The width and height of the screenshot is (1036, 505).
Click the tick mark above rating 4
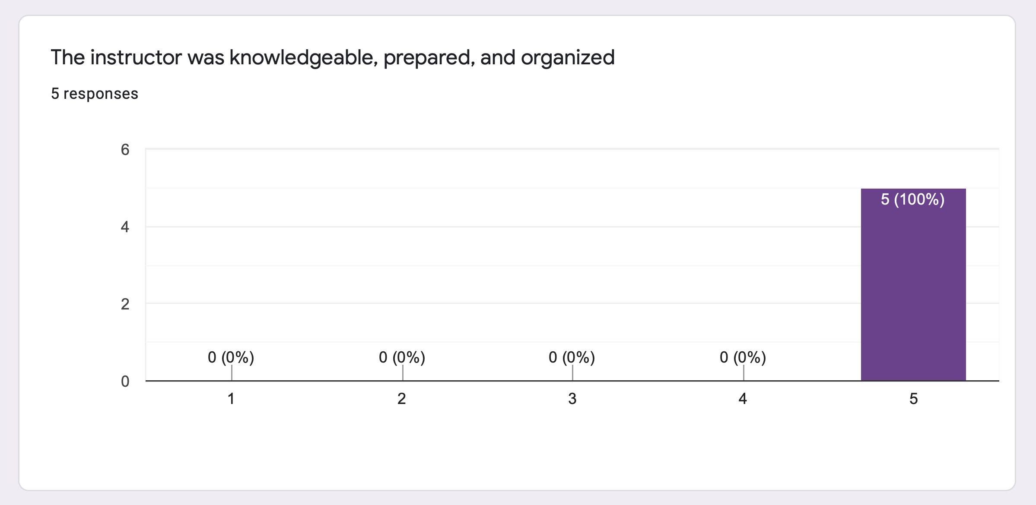[x=744, y=372]
